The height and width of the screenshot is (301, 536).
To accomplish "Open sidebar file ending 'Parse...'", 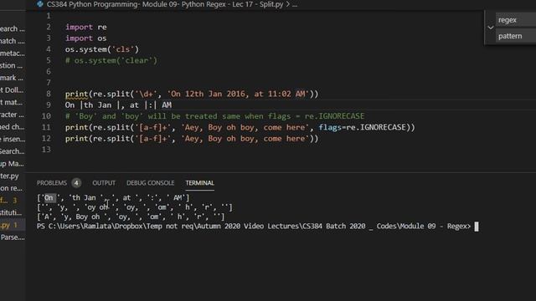I will click(13, 237).
